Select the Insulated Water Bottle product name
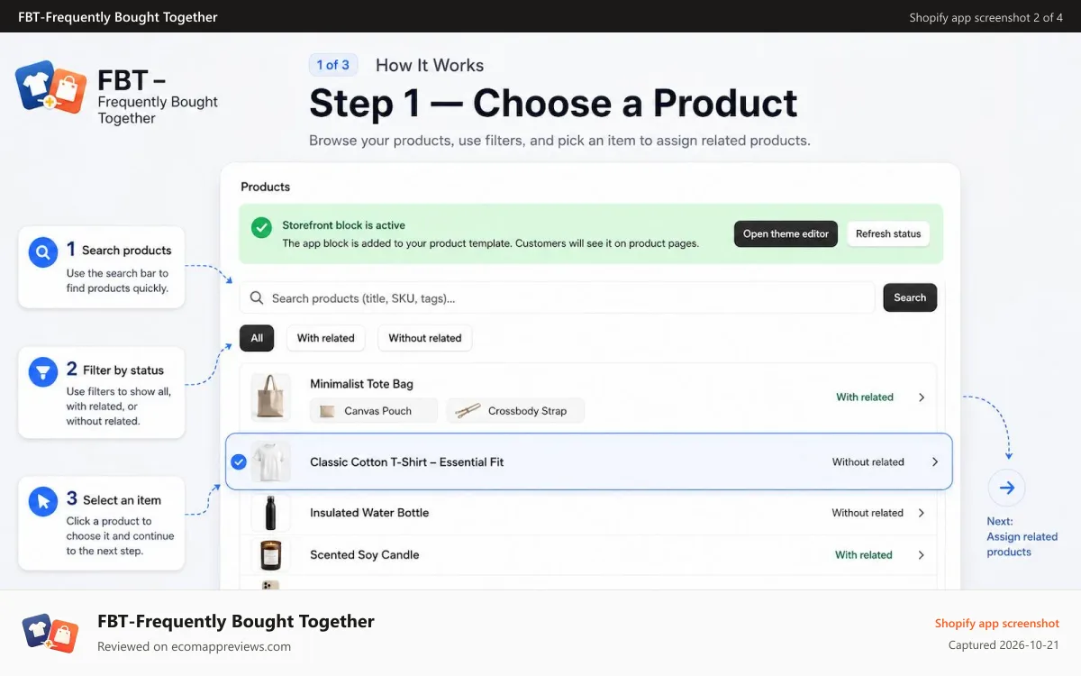The image size is (1081, 676). tap(369, 513)
